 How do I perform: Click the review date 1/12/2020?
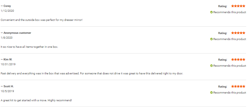7,11
